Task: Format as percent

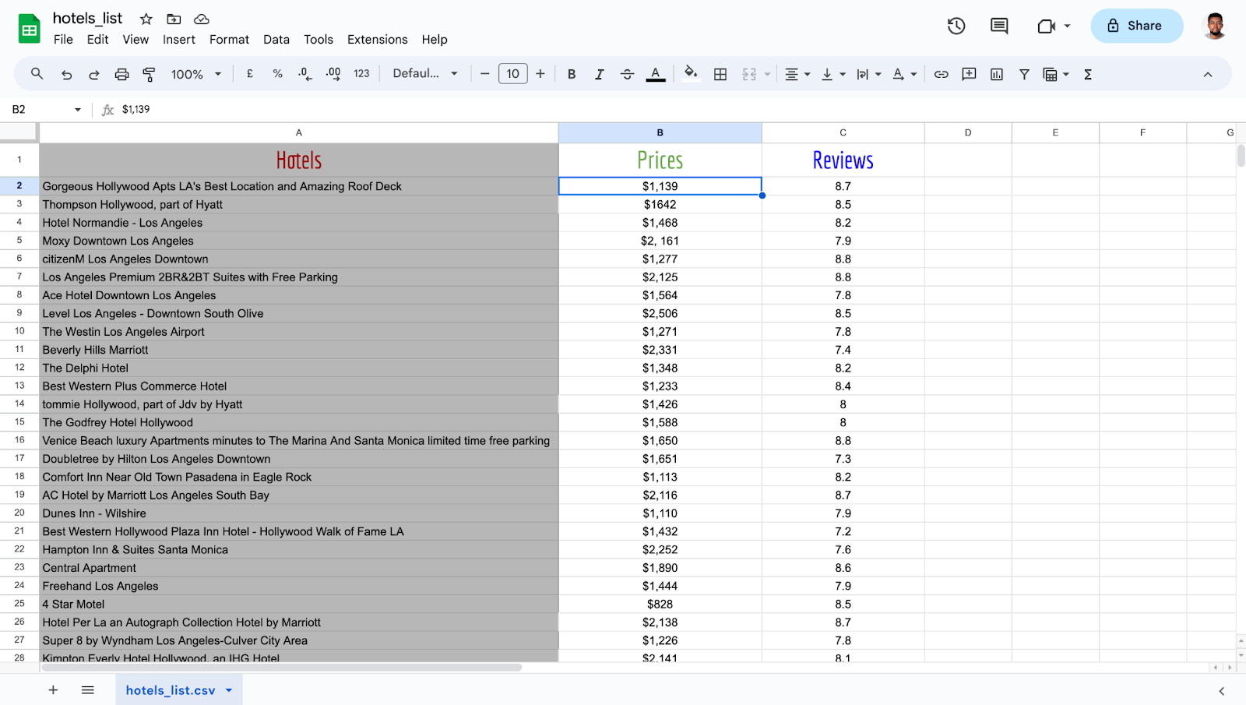Action: (x=277, y=74)
